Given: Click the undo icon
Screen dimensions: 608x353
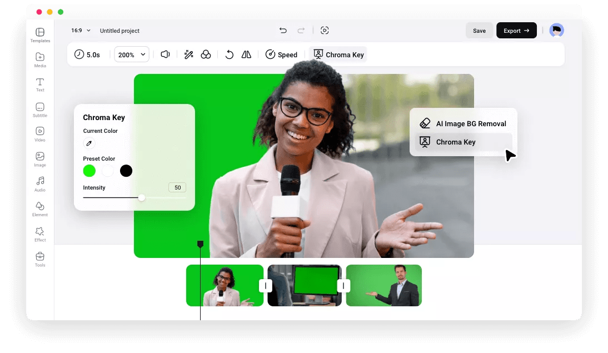Looking at the screenshot, I should (283, 31).
